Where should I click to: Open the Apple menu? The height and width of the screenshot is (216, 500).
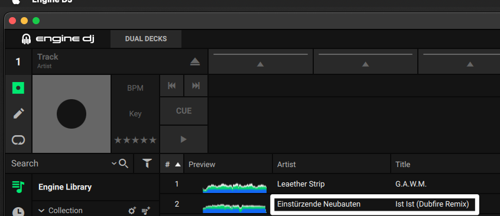[x=16, y=2]
